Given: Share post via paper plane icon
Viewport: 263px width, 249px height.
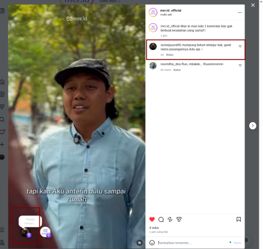Looking at the screenshot, I should (179, 220).
